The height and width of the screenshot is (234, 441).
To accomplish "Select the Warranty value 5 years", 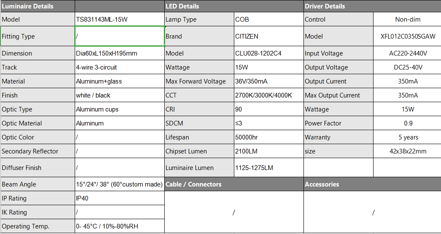I will tap(407, 137).
